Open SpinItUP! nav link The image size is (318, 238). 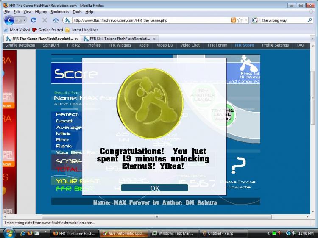click(x=51, y=45)
